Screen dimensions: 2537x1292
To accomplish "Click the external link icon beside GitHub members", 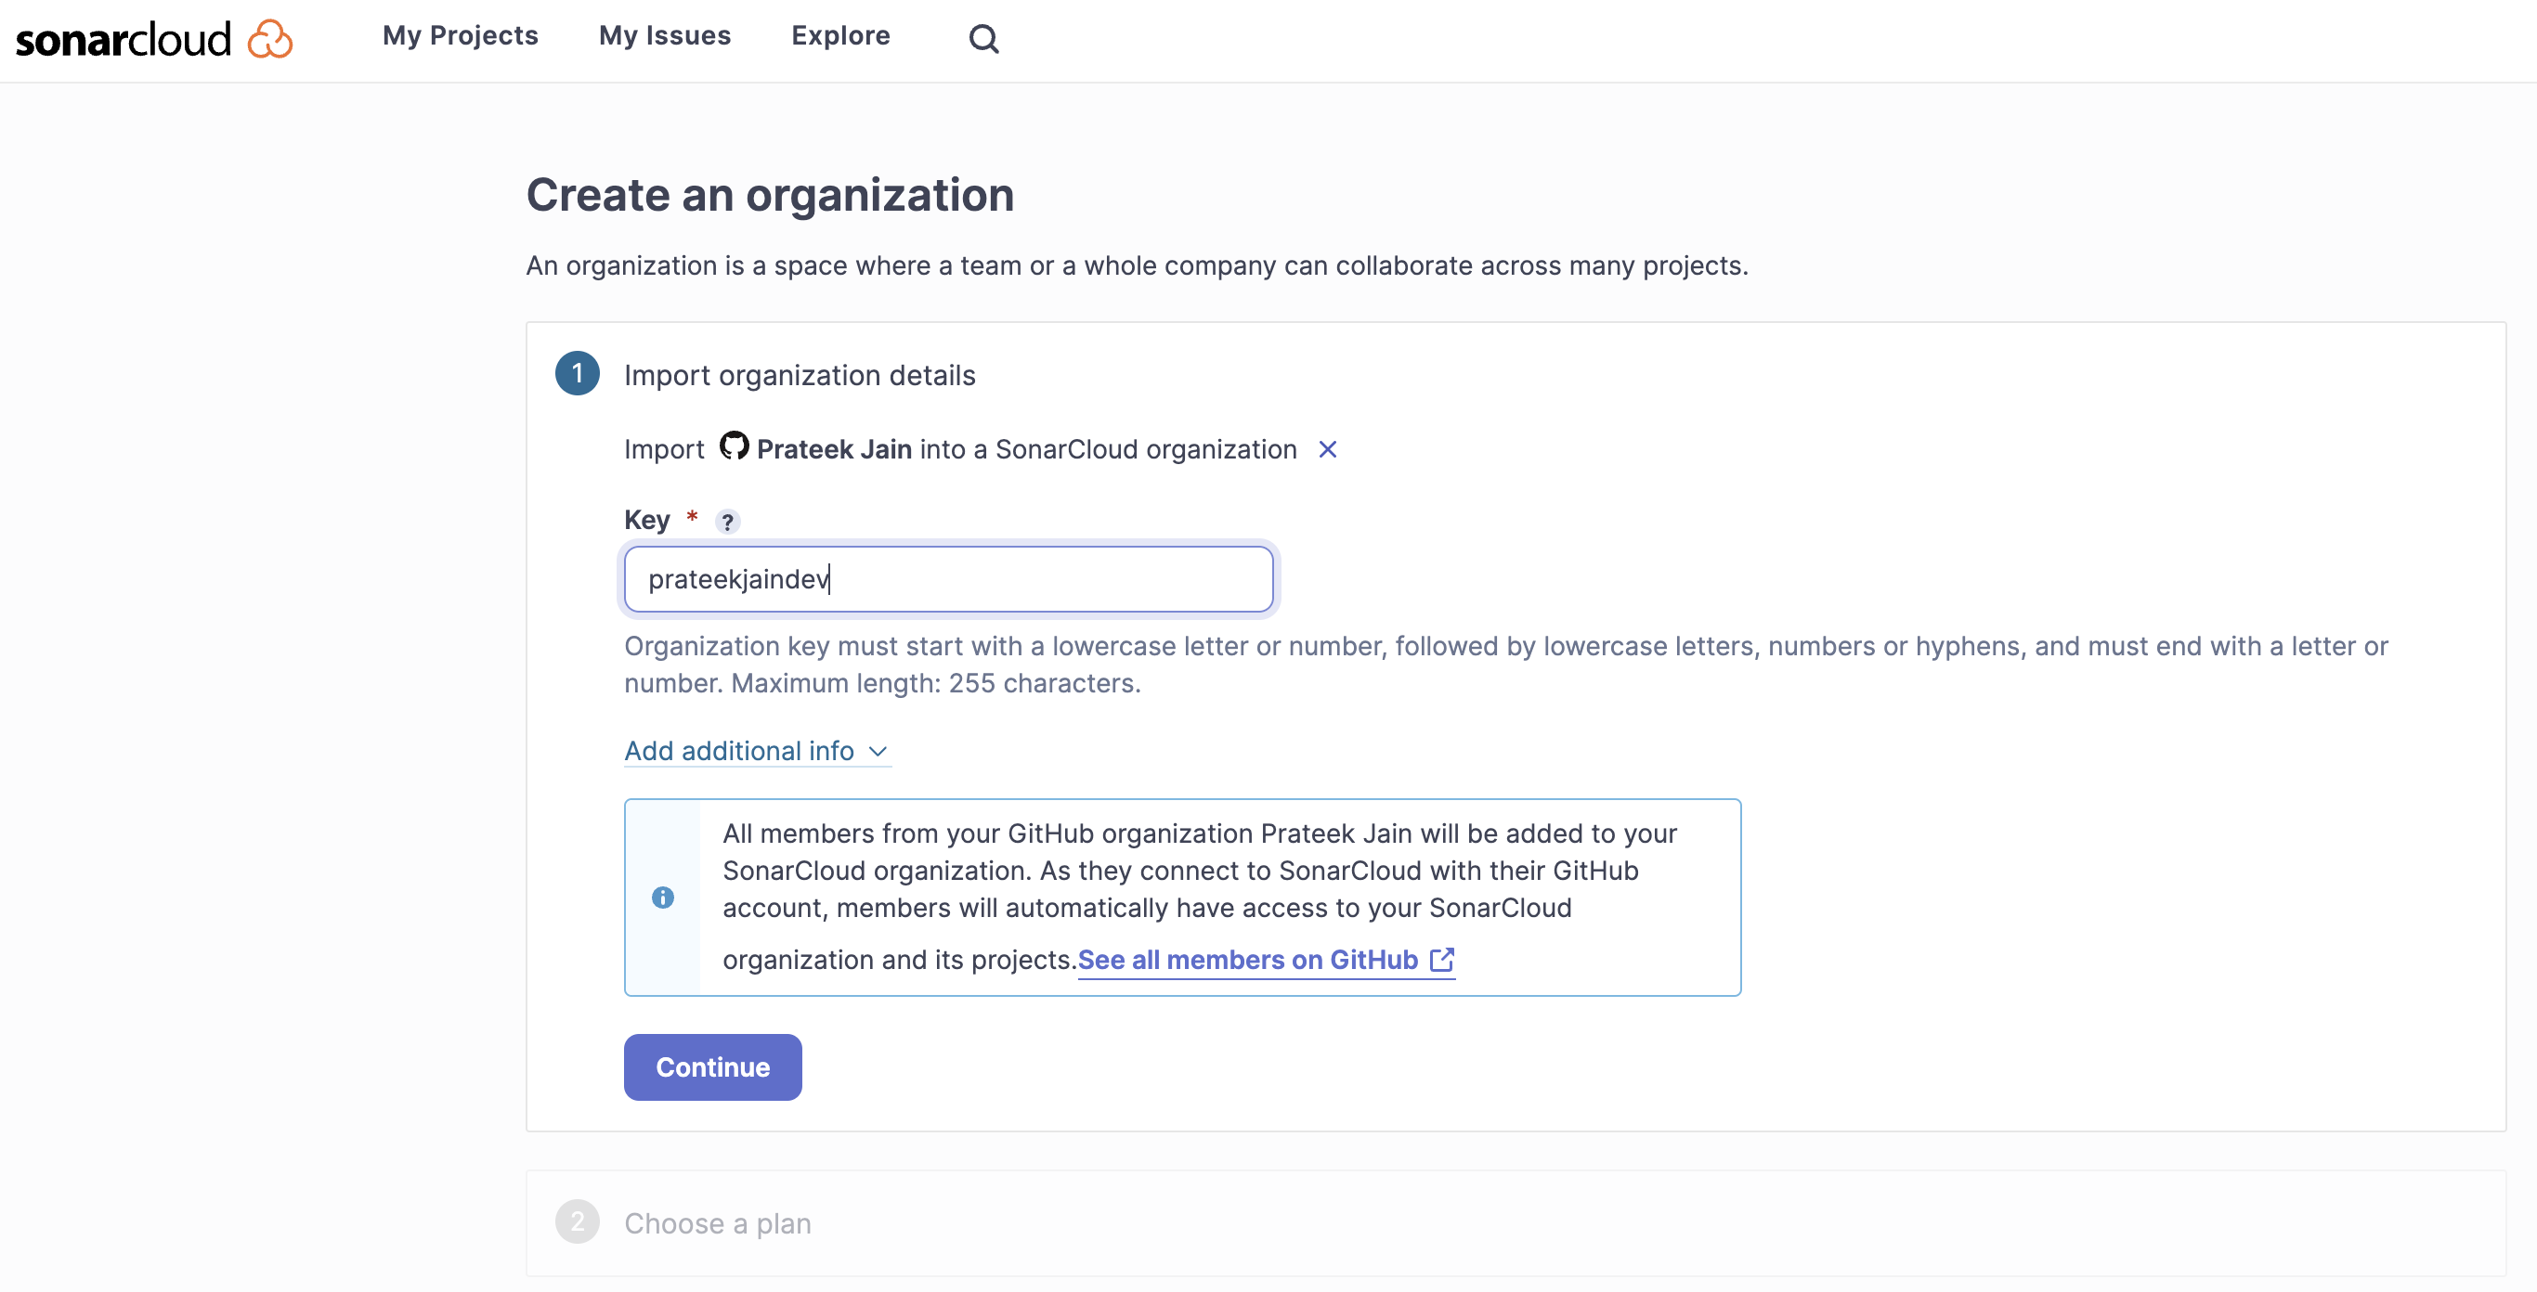I will click(1442, 960).
